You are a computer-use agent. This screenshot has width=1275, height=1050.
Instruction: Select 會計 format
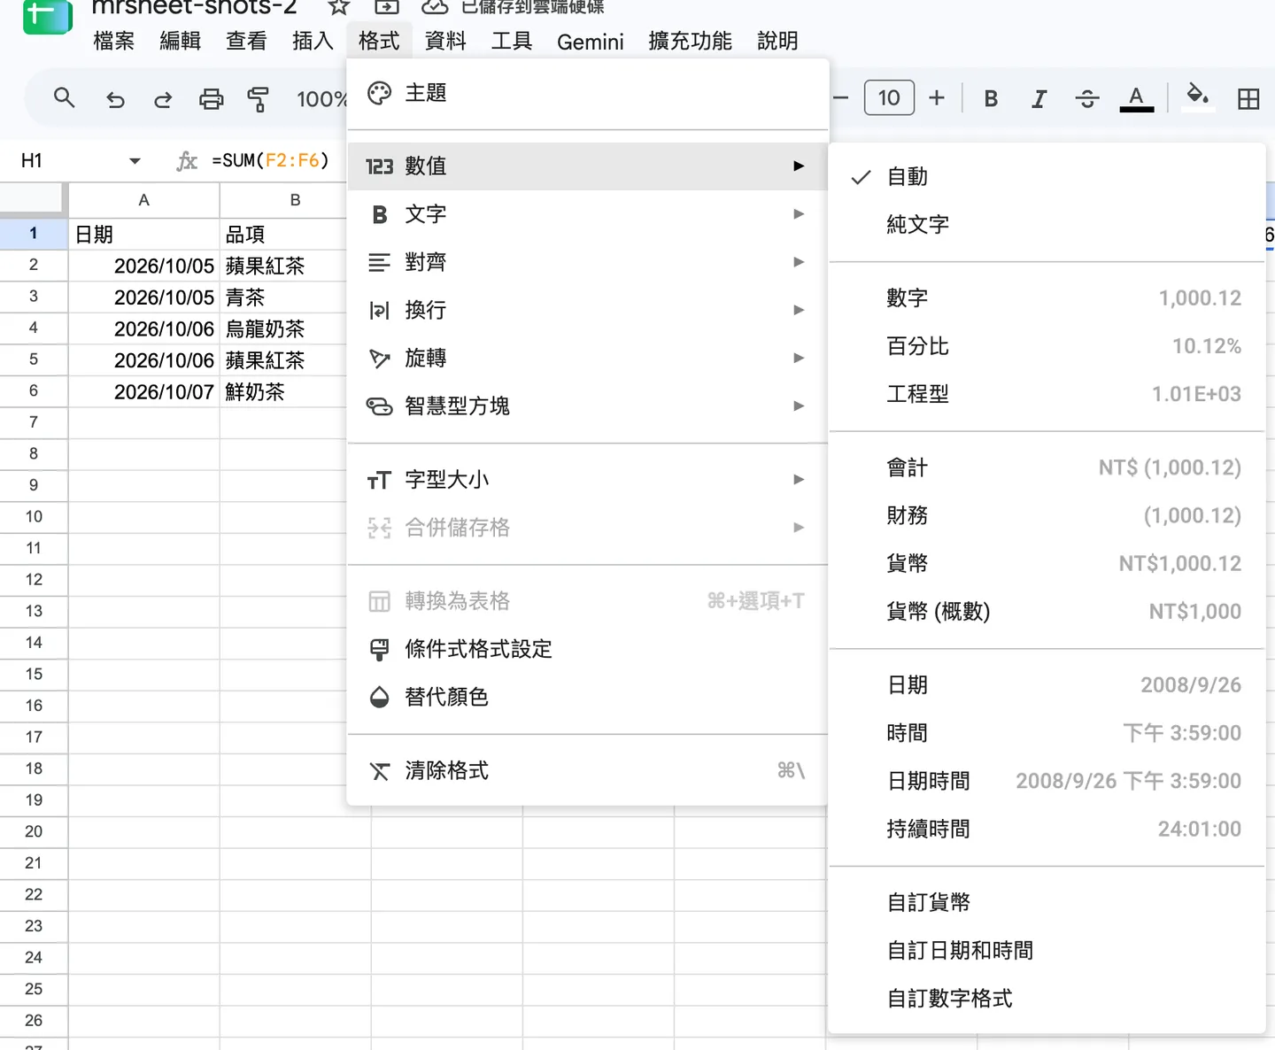[x=1047, y=467]
